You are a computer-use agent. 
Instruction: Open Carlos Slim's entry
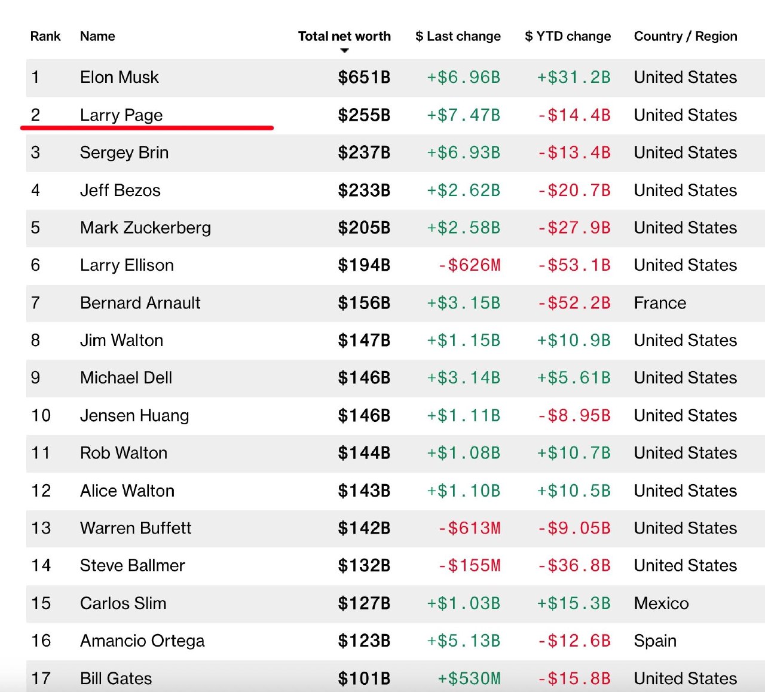123,603
